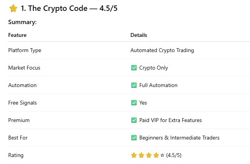This screenshot has width=250, height=164.
Task: Click the first star in the Rating row
Action: click(134, 155)
